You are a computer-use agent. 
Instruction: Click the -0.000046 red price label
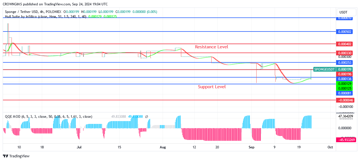(345, 100)
